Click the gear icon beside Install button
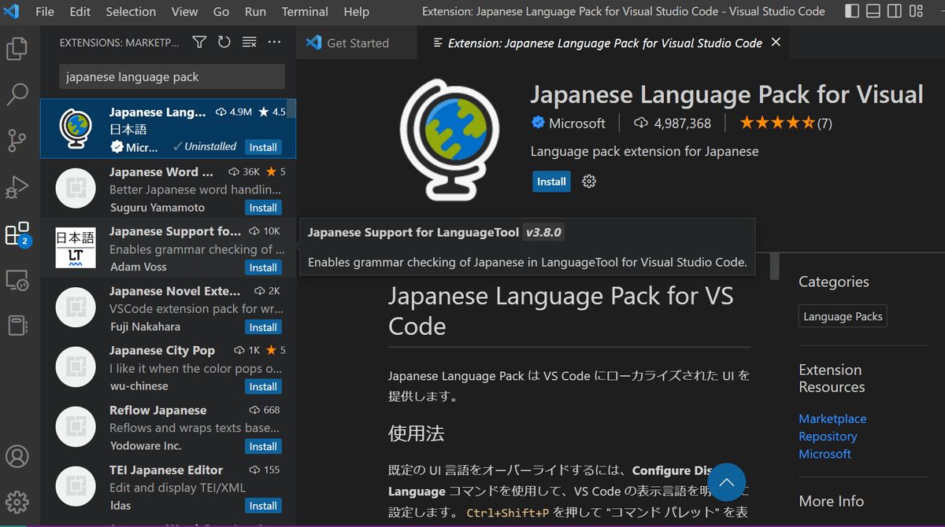Screen dimensions: 945x527 coord(589,182)
